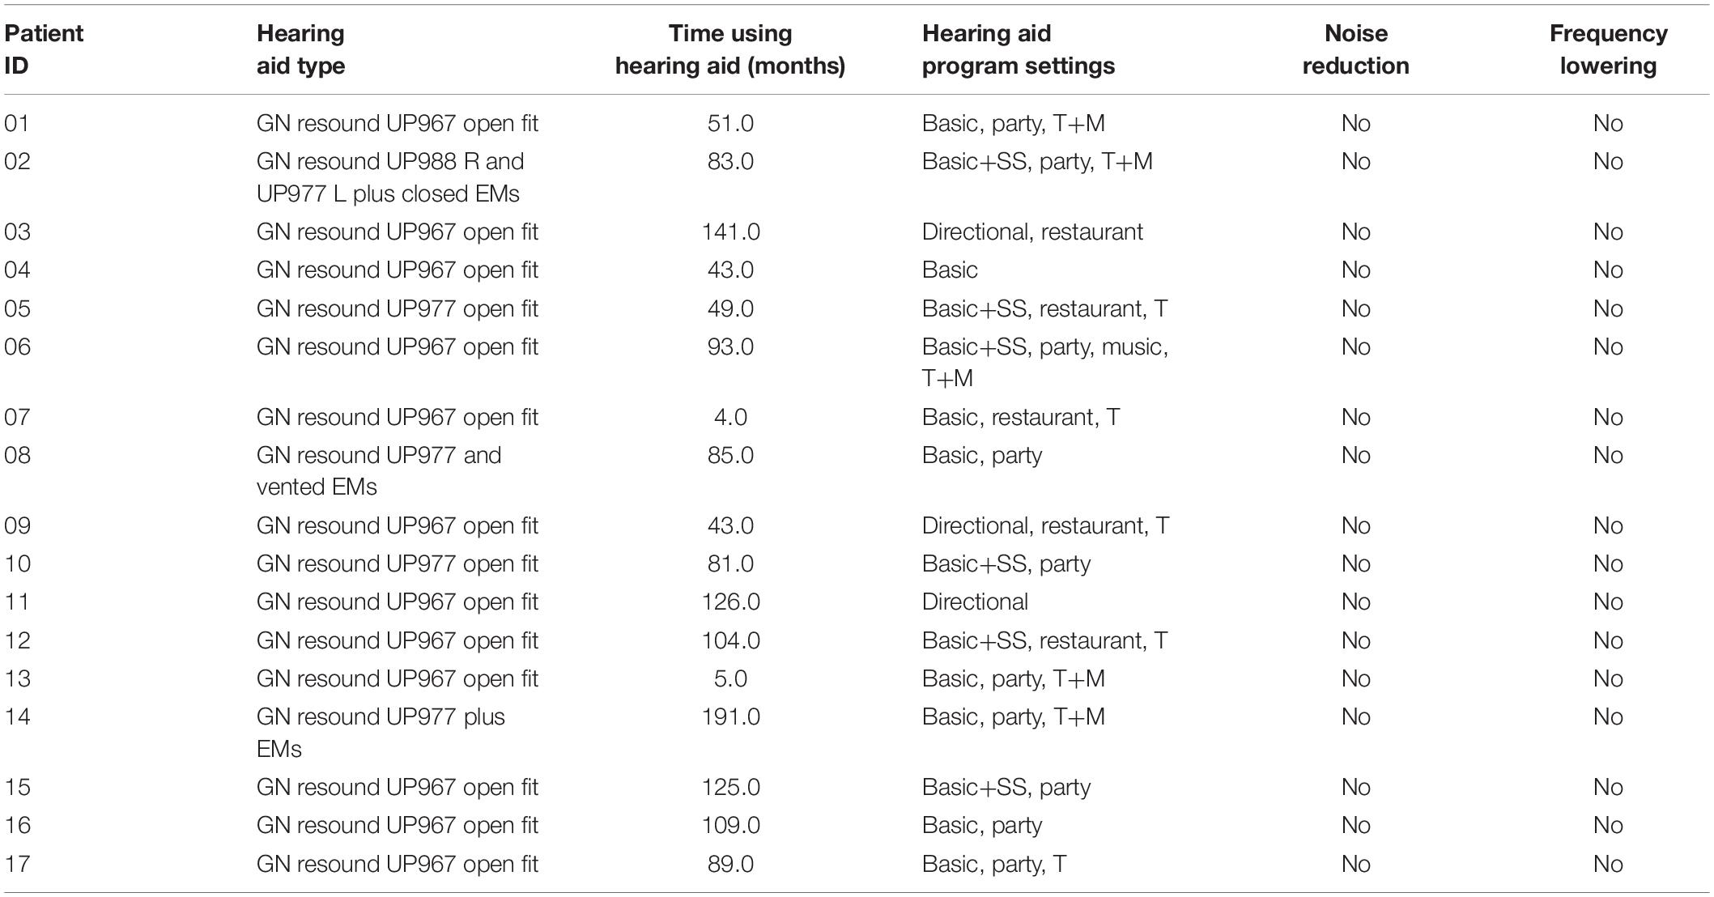This screenshot has width=1714, height=897.
Task: Click 'GN resound UP988 R and' text
Action: (x=390, y=161)
